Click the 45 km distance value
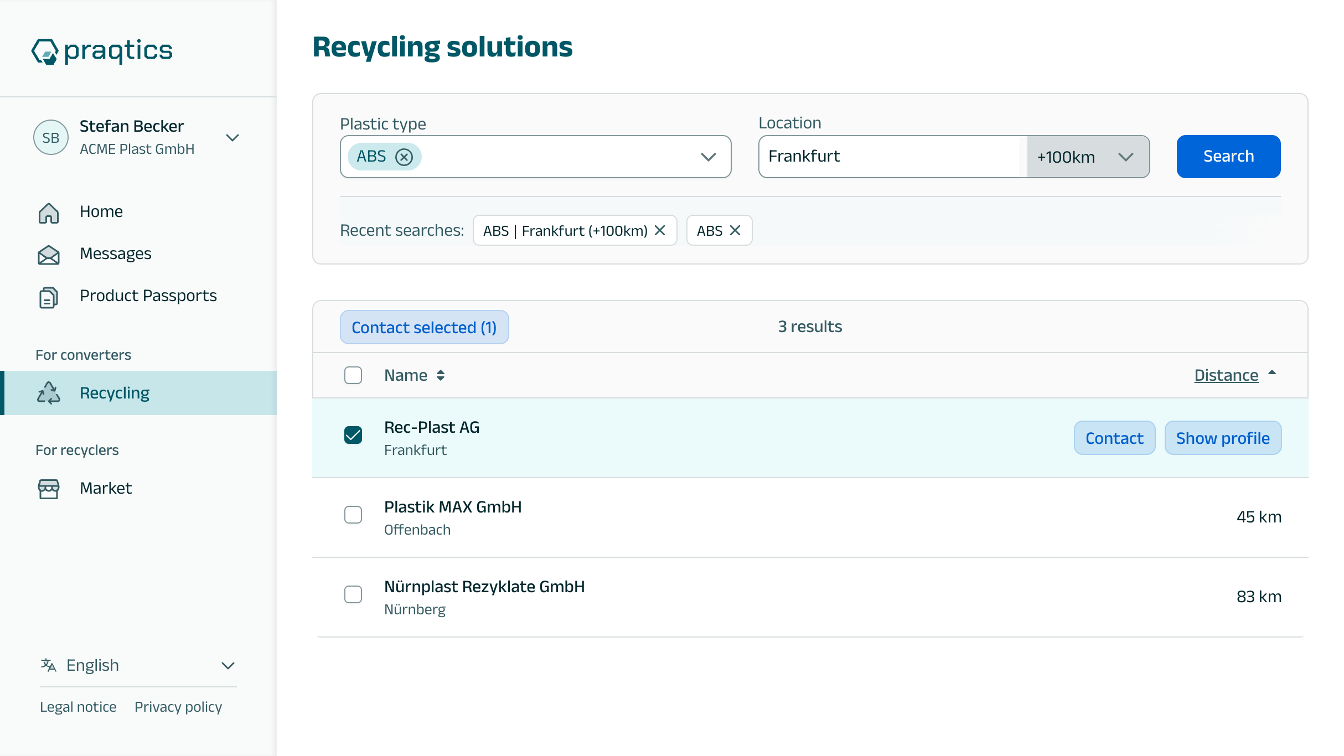The width and height of the screenshot is (1344, 756). click(x=1259, y=517)
